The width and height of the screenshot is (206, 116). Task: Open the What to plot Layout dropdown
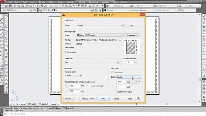(x=73, y=76)
